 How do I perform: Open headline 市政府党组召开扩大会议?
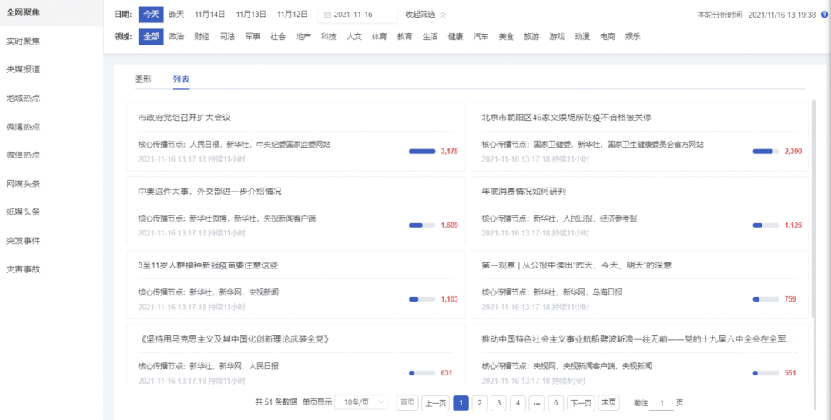tap(184, 118)
